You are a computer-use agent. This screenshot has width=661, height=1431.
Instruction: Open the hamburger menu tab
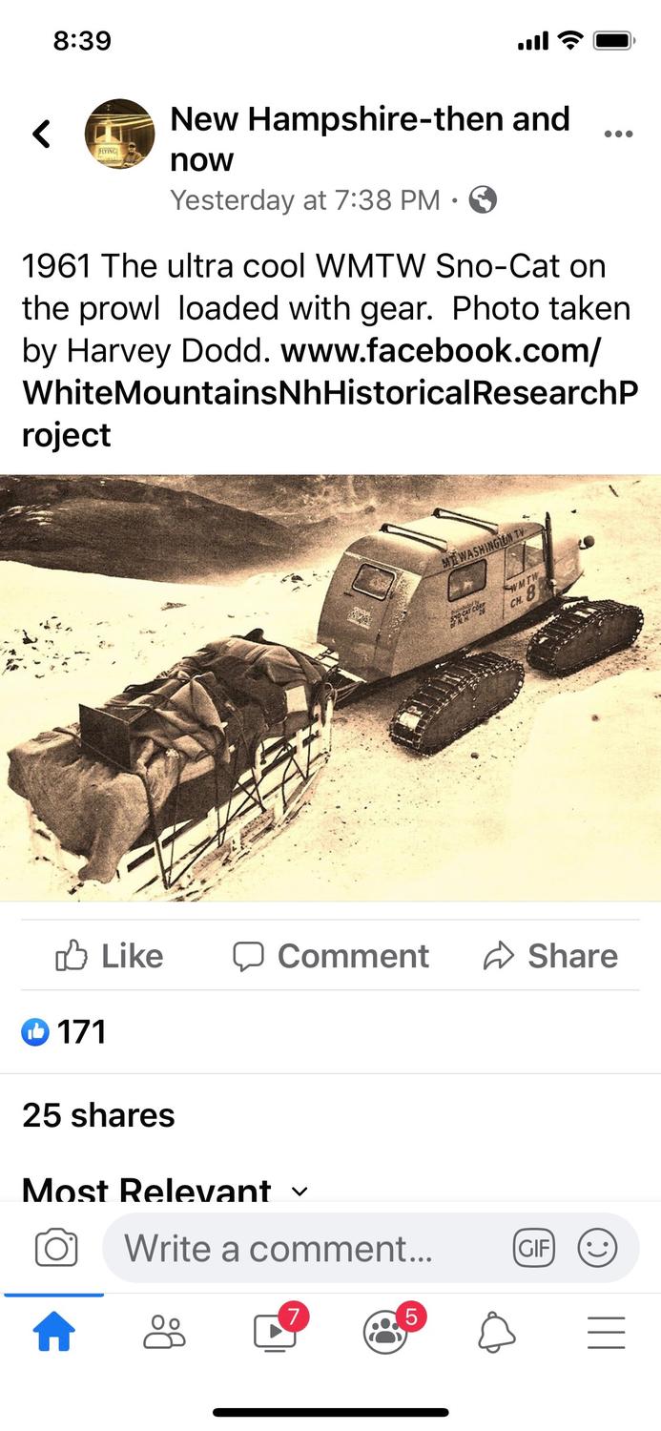point(606,1332)
